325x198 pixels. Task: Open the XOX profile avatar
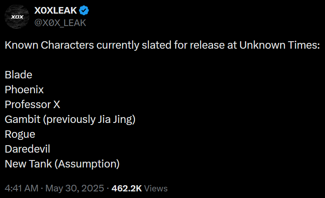coord(17,16)
